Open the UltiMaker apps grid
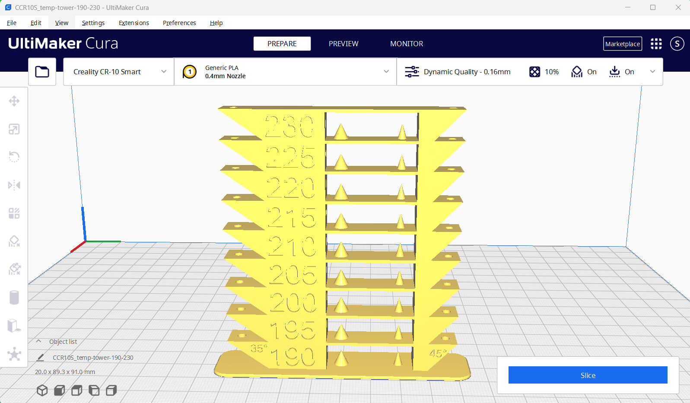The height and width of the screenshot is (403, 690). tap(656, 44)
